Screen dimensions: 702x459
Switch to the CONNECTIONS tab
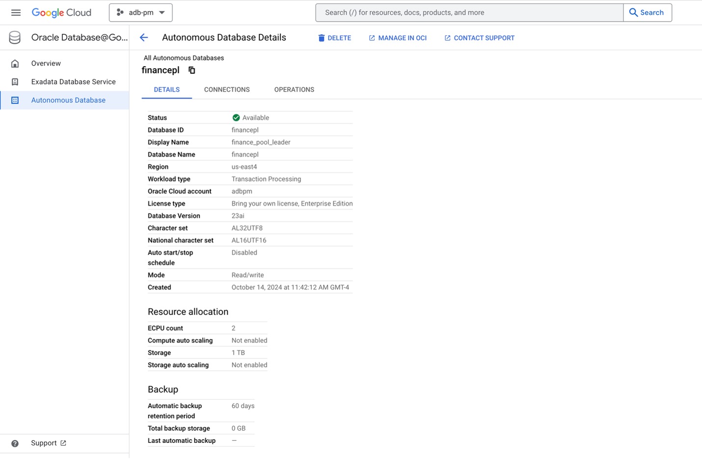click(227, 89)
